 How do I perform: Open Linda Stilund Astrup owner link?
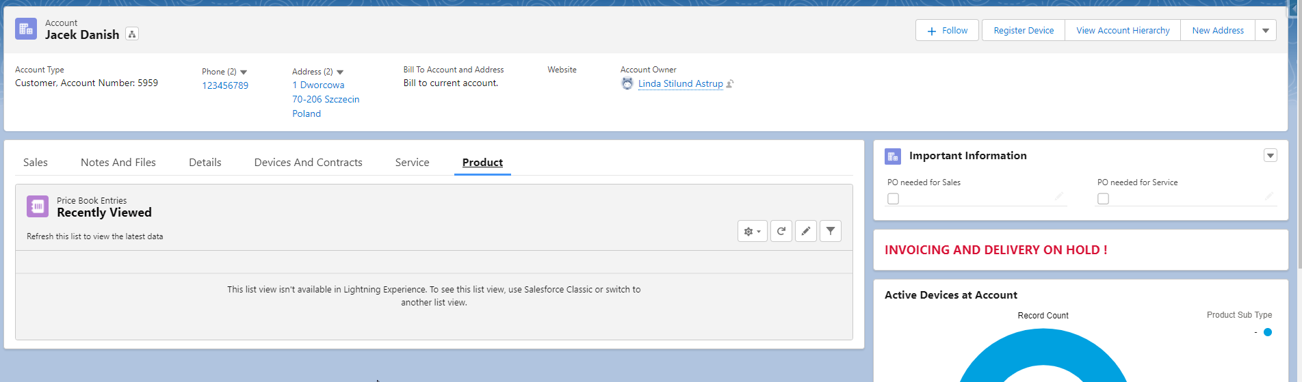680,84
